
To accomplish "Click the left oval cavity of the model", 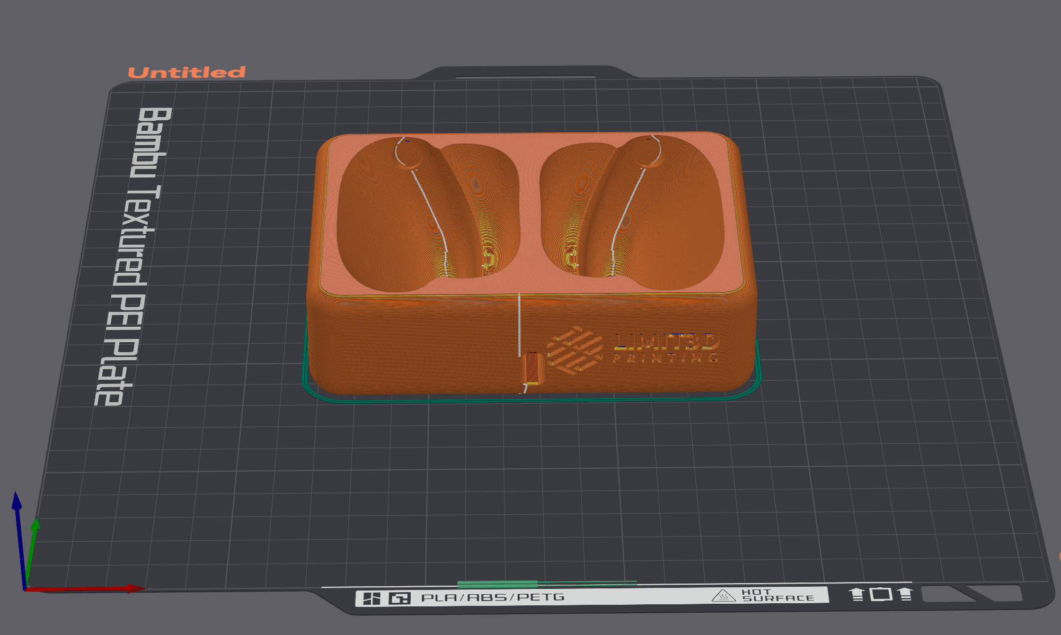I will [428, 213].
